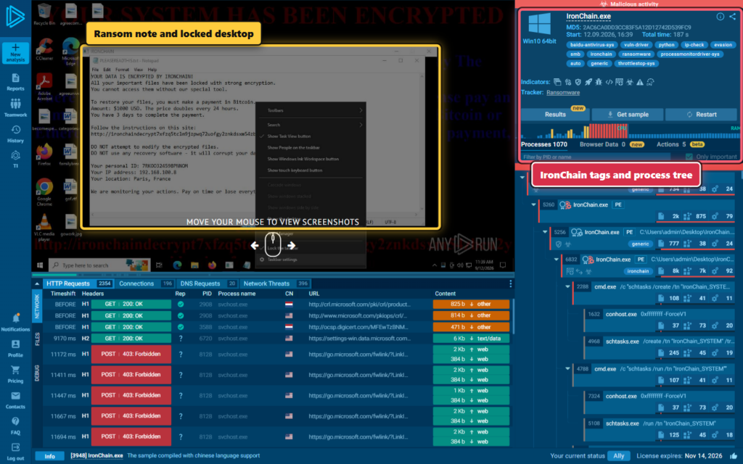This screenshot has width=743, height=464.
Task: Click the share icon in task header
Action: point(733,17)
